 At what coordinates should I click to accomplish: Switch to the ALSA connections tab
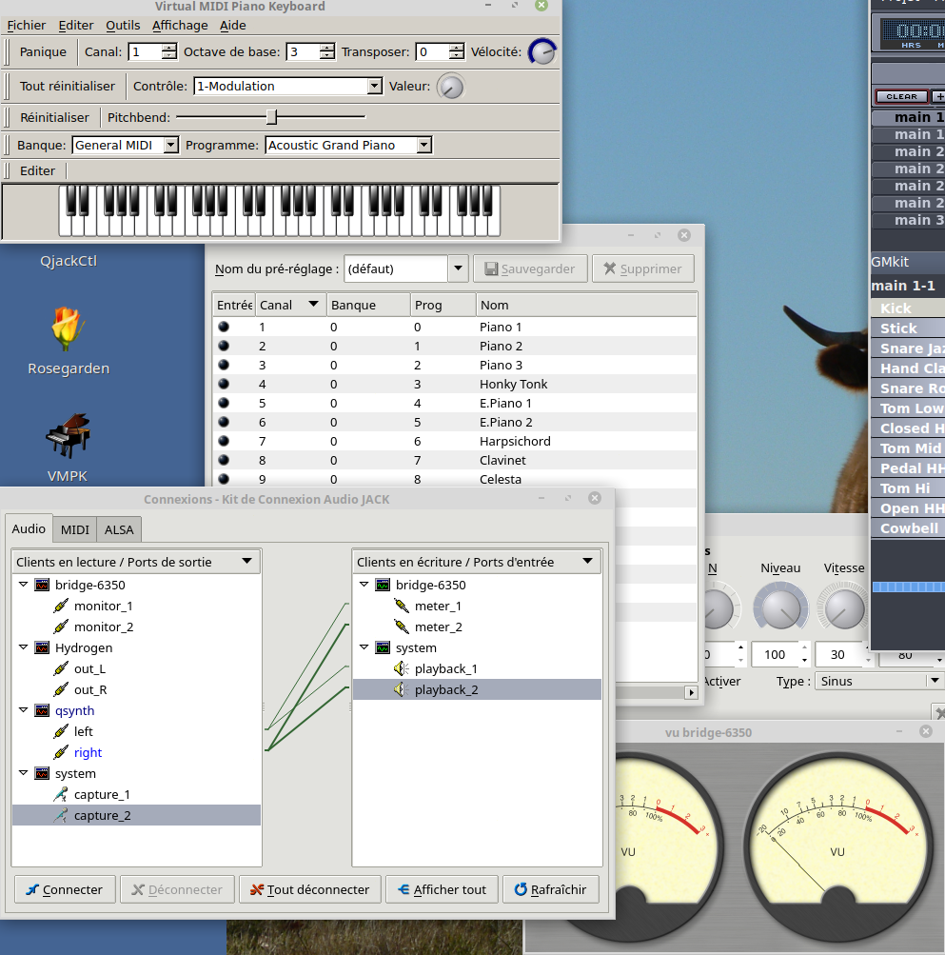click(x=119, y=530)
